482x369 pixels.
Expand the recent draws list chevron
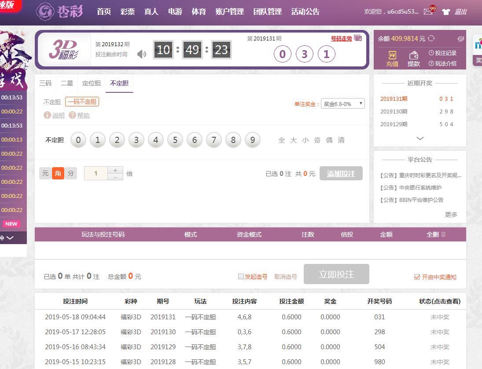click(420, 138)
